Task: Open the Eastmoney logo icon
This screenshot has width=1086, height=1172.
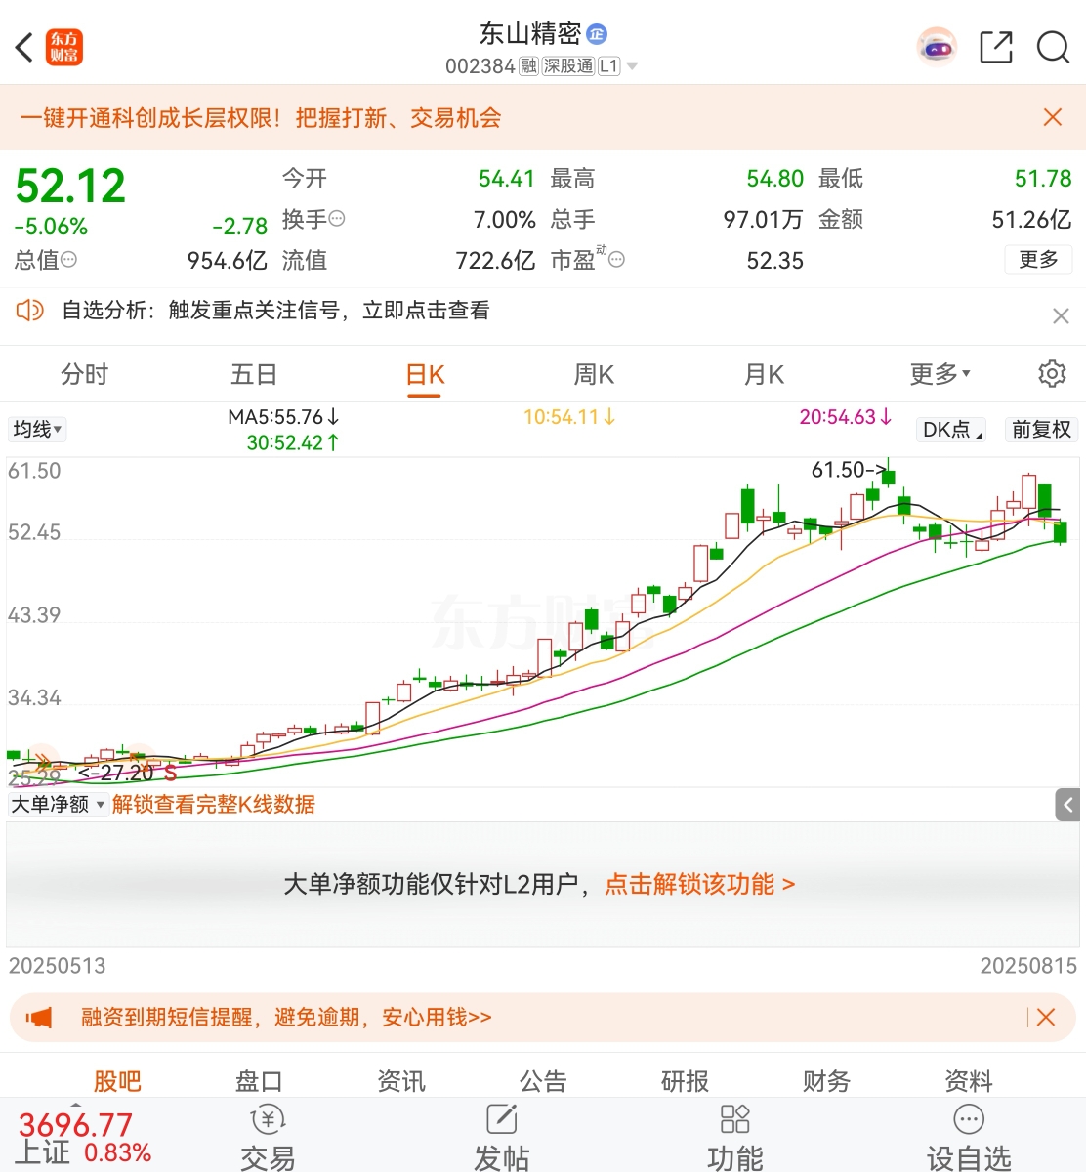Action: click(x=64, y=47)
